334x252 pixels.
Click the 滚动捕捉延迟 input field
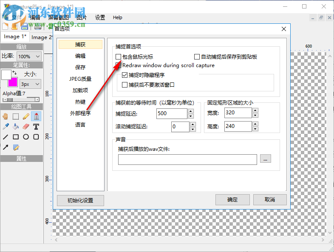coord(181,127)
